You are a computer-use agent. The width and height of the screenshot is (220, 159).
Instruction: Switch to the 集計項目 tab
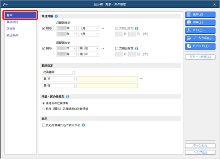12,22
